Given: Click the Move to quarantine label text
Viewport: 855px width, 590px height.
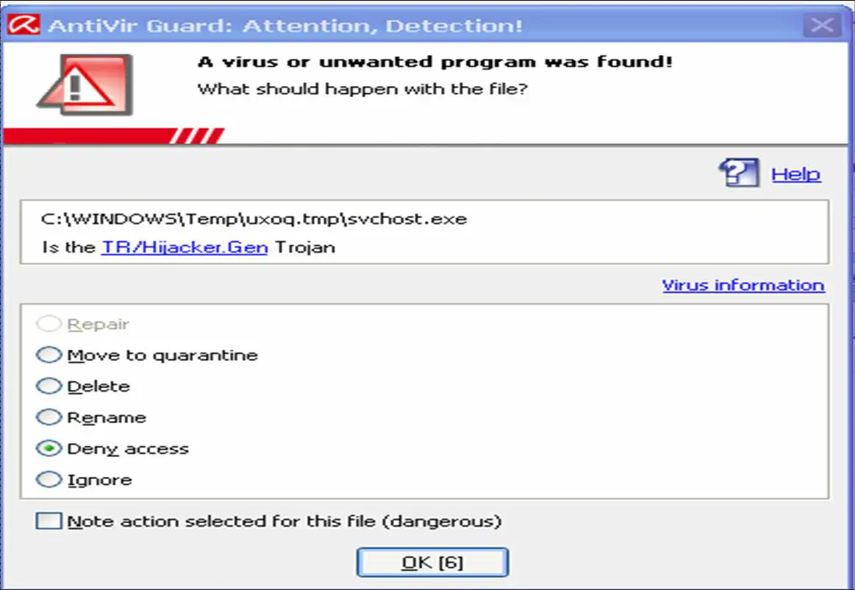Looking at the screenshot, I should (162, 355).
